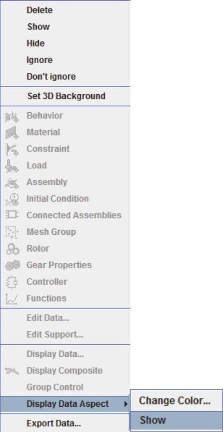Click the Material icon

pyautogui.click(x=12, y=133)
